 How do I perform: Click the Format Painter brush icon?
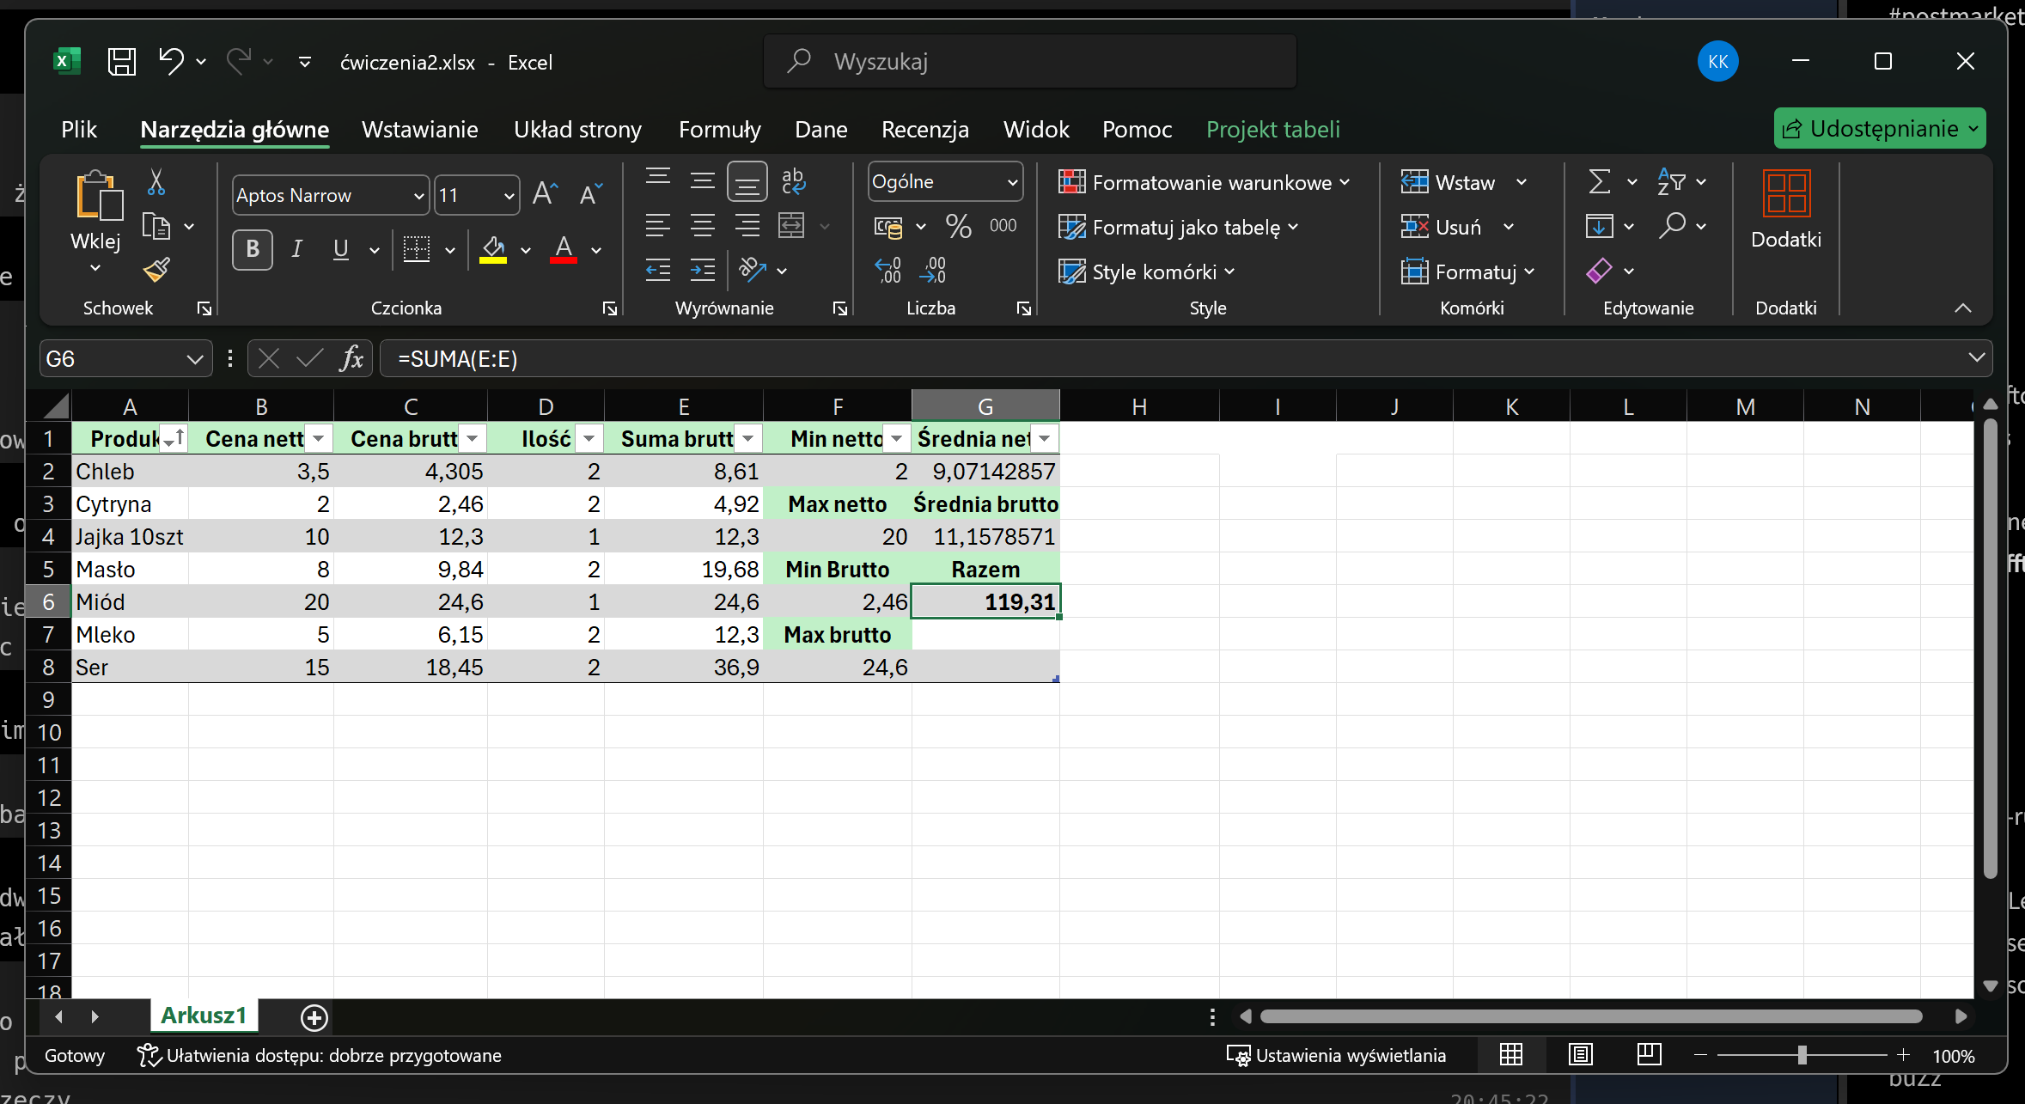pyautogui.click(x=156, y=271)
